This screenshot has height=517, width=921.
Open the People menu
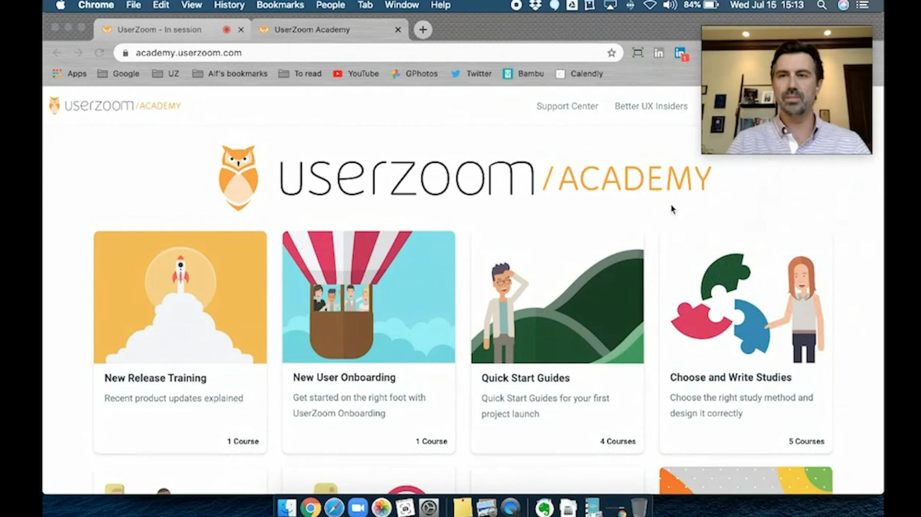330,5
